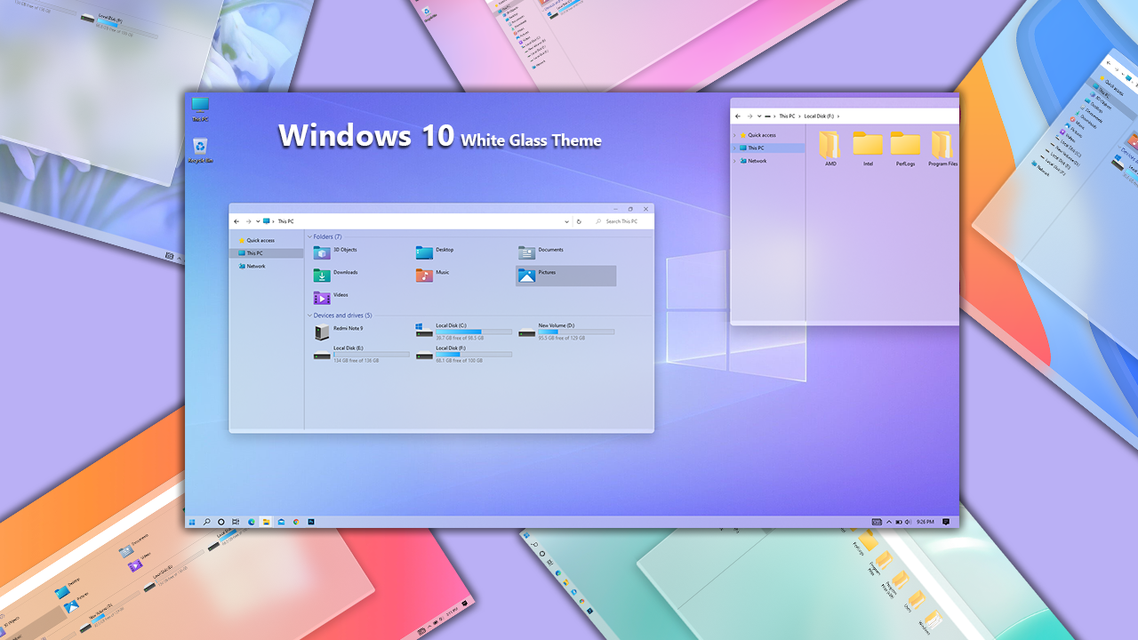Click "95.5 GB free of 129 GB" text
Screen dimensions: 1138x640
561,338
